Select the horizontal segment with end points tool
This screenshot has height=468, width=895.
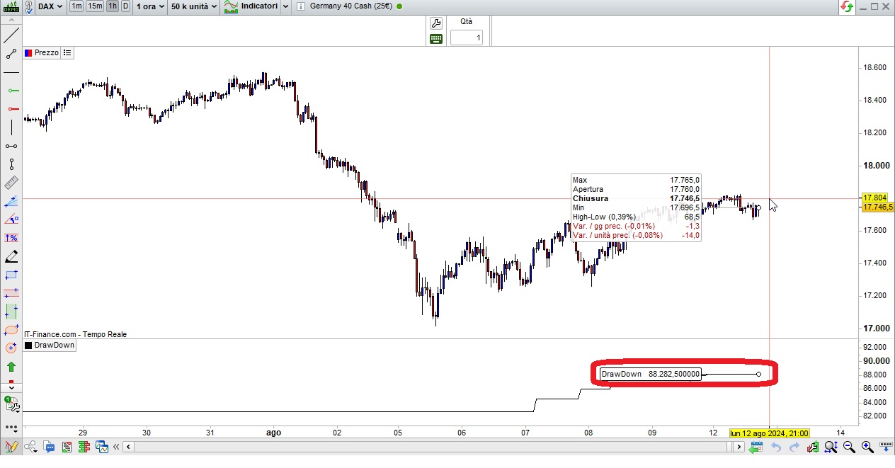(x=11, y=146)
